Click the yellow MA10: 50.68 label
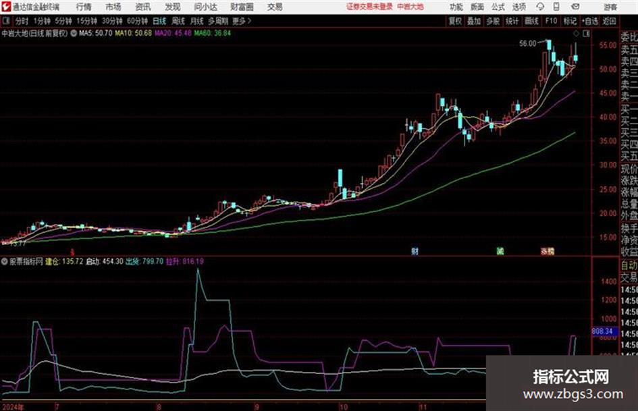The width and height of the screenshot is (638, 411). click(133, 33)
